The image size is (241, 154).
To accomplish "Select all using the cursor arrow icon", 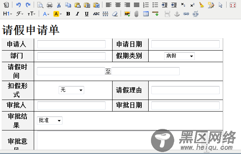I will (x=220, y=5).
